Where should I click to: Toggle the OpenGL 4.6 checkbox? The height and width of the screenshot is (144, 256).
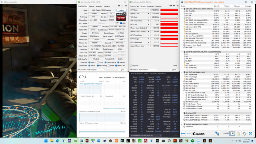coord(116,66)
